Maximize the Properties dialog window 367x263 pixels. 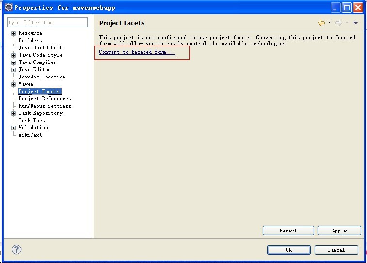pos(347,7)
